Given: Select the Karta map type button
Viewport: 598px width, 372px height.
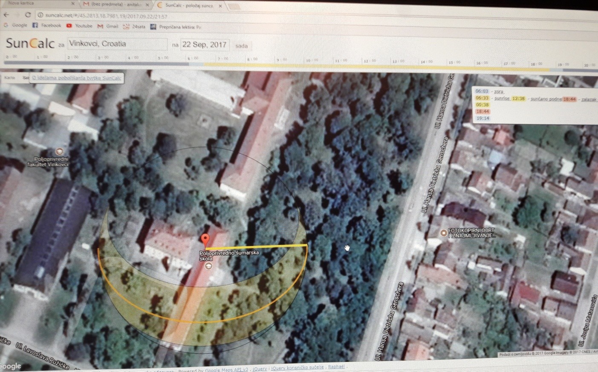Looking at the screenshot, I should 9,78.
